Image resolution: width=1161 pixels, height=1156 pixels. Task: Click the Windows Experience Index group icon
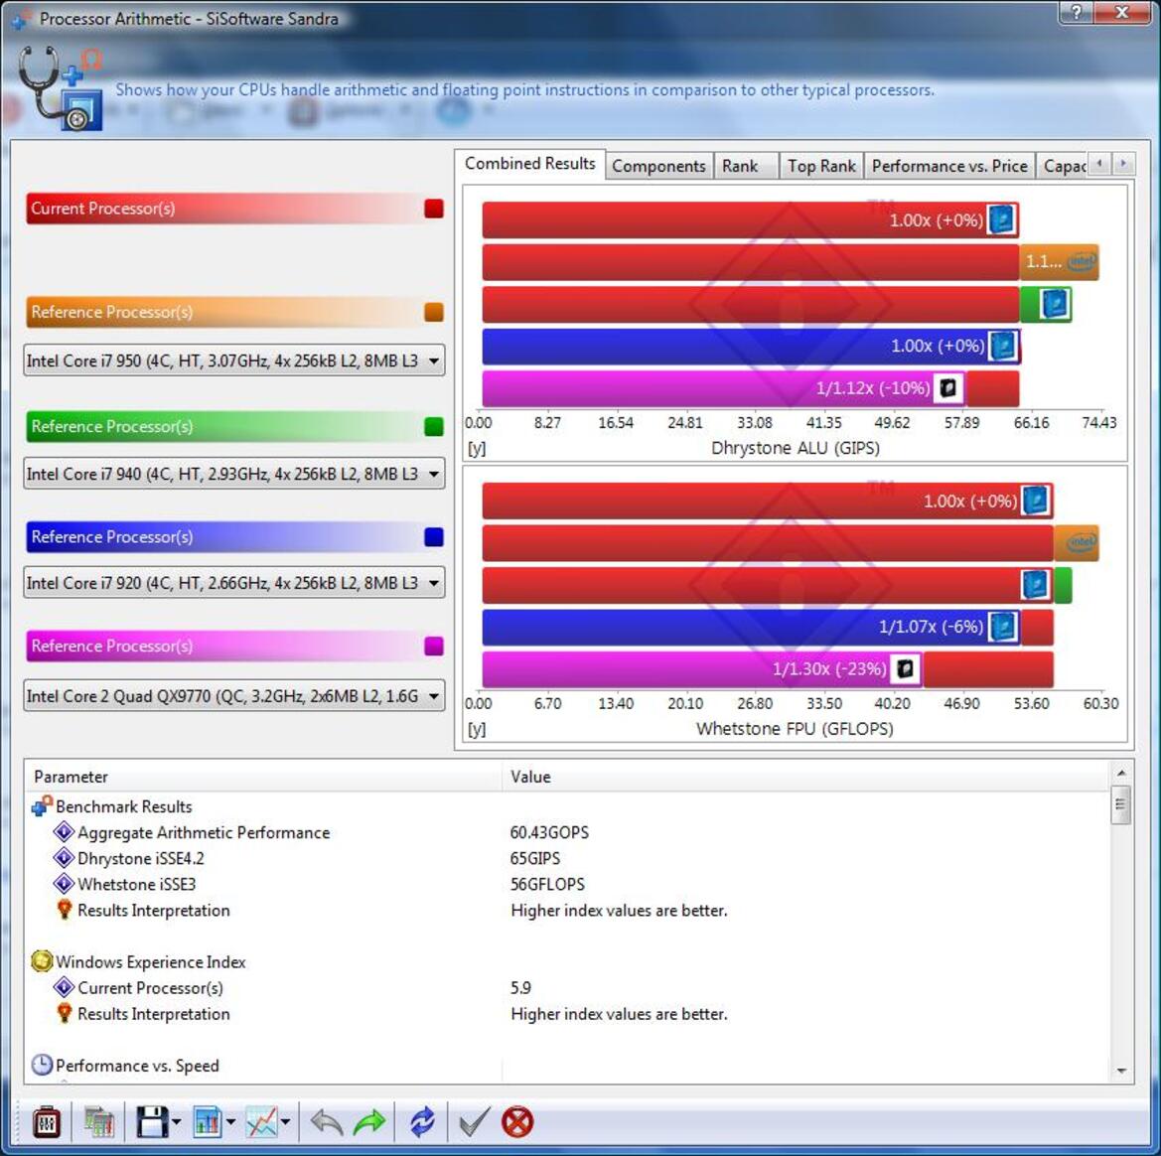pos(42,961)
